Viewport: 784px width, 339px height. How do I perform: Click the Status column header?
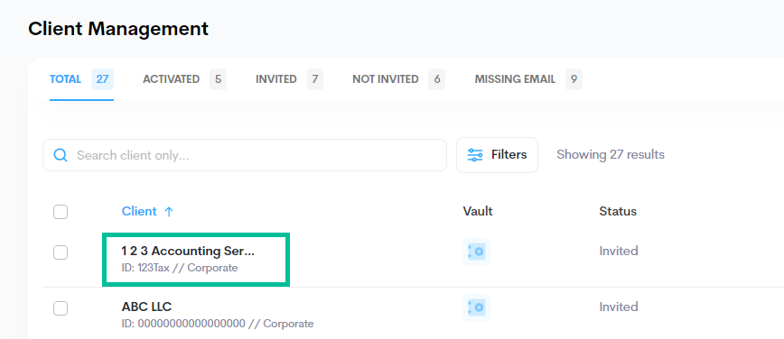[618, 211]
